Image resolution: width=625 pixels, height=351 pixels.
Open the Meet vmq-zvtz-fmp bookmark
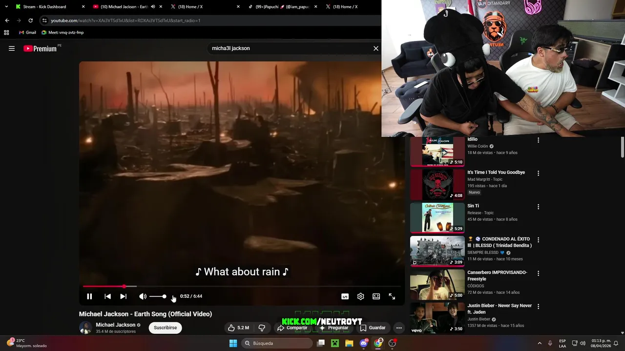click(x=62, y=33)
